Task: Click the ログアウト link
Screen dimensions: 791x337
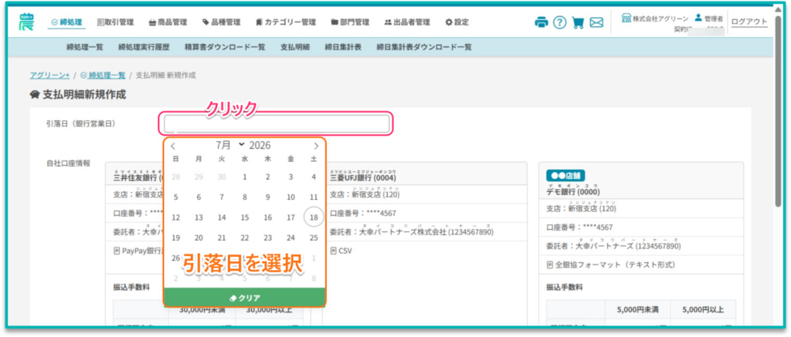Action: [749, 22]
